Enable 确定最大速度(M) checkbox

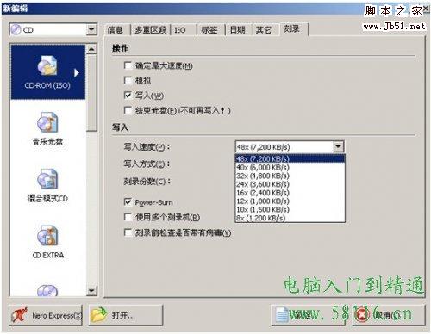point(128,65)
